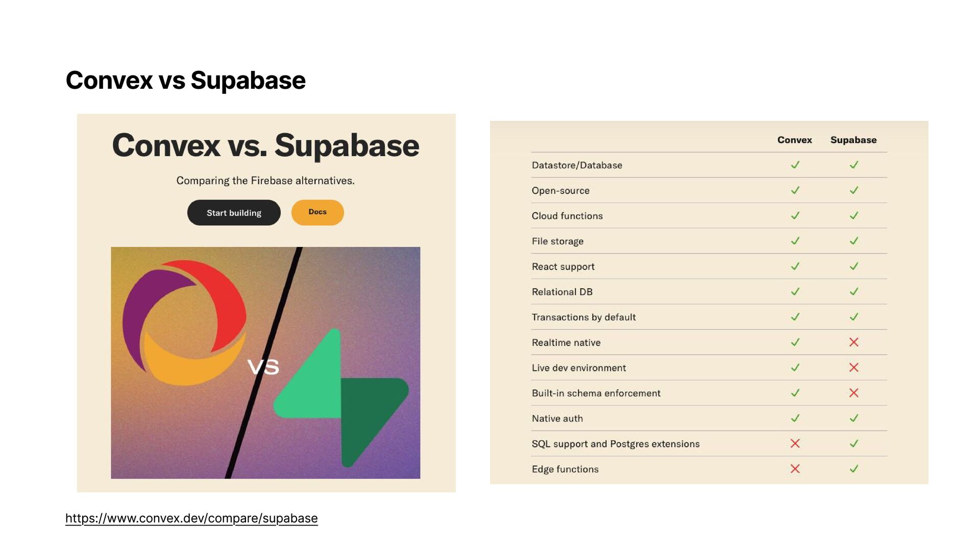
Task: Click the Convex checkmark for Open-source
Action: point(795,190)
